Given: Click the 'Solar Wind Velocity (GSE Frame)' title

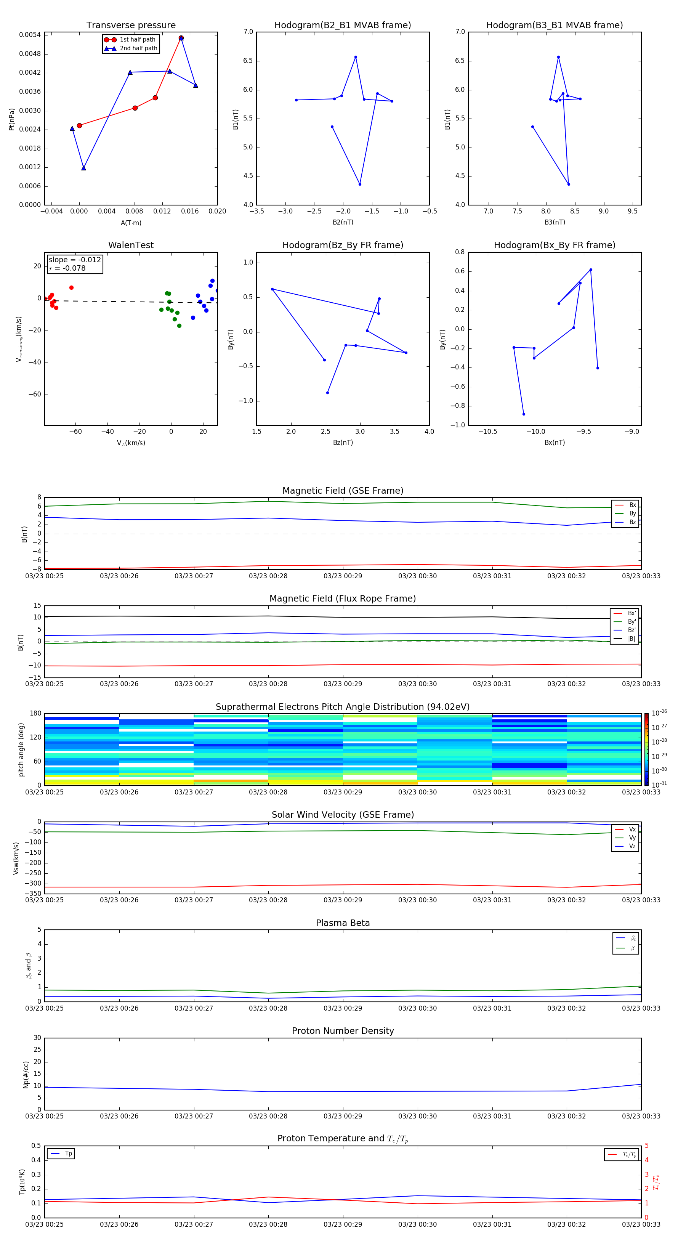Looking at the screenshot, I should [343, 815].
